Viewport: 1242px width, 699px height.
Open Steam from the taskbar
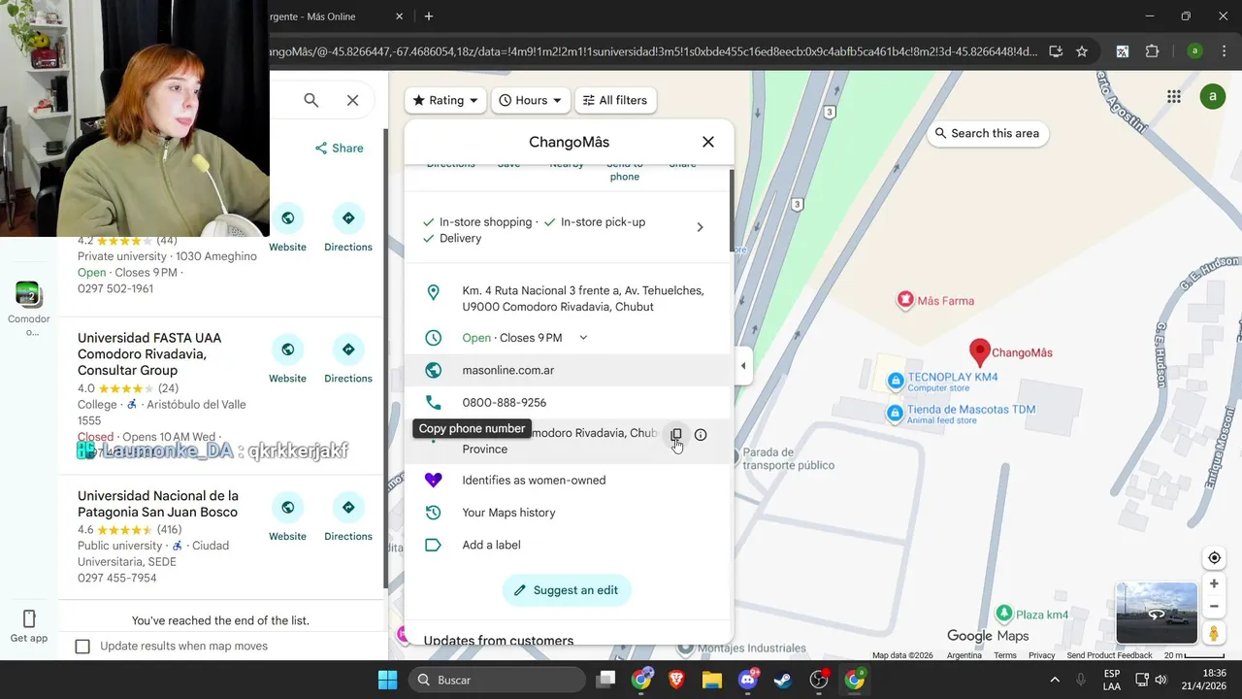tap(783, 680)
